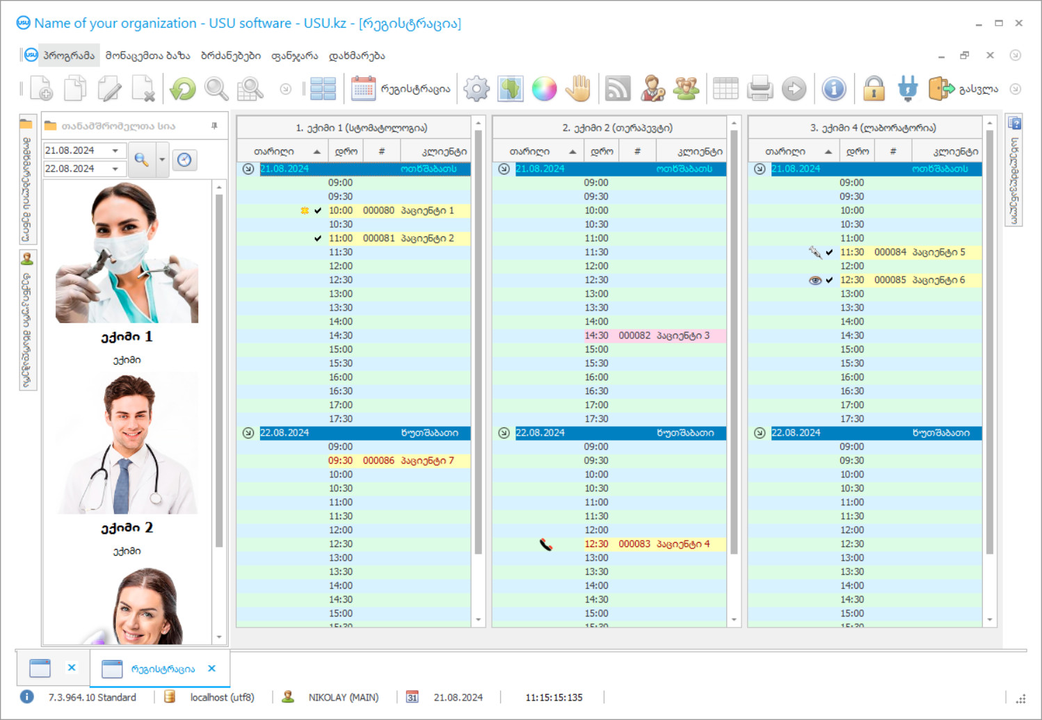Screen dimensions: 1042x720
Task: Open the რეგისტრაცია calendar toolbar button
Action: tap(401, 88)
